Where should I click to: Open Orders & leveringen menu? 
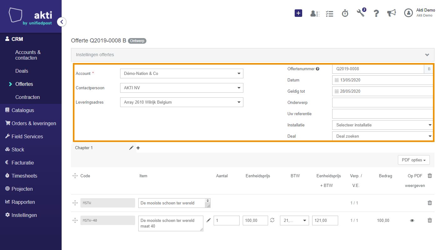click(x=31, y=123)
